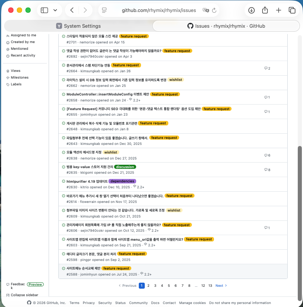
Task: Click the page reload icon
Action: [214, 10]
